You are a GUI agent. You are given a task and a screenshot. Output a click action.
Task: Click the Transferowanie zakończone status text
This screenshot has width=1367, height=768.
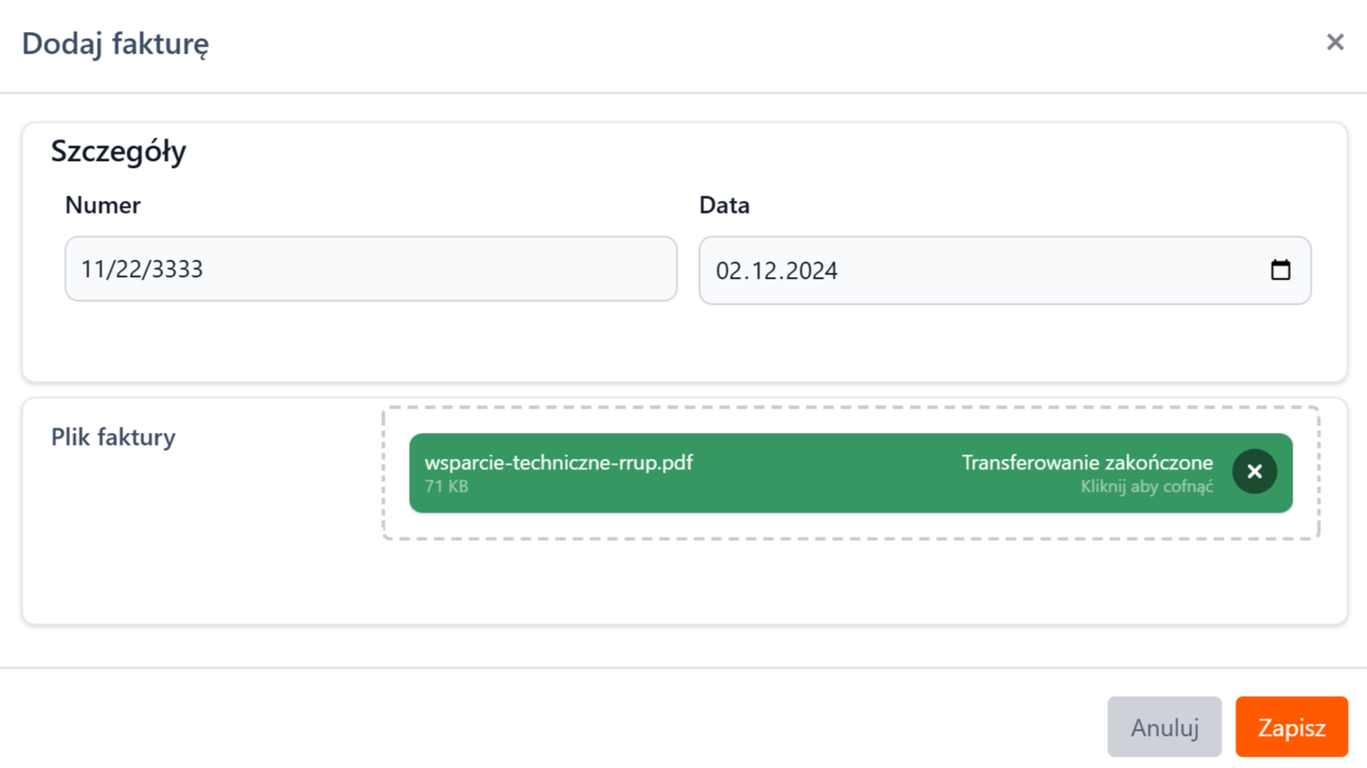click(x=1086, y=462)
